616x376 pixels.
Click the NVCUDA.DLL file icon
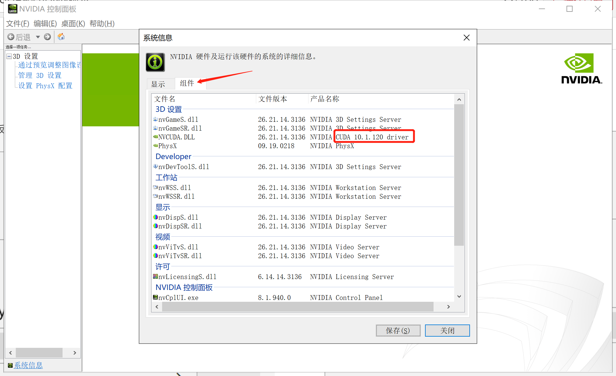point(155,137)
